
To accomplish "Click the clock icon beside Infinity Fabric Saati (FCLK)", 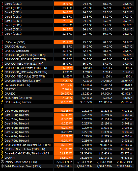I will (2, 162).
